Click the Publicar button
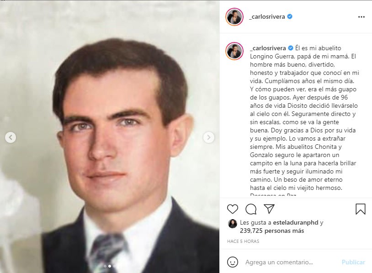Image resolution: width=372 pixels, height=273 pixels. [353, 262]
